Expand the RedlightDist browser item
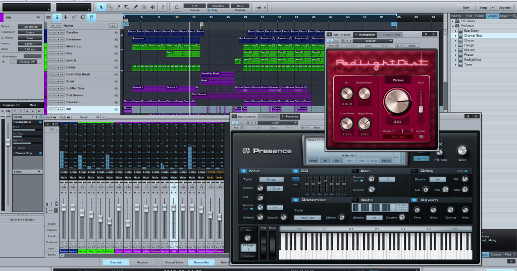This screenshot has height=271, width=517. click(x=456, y=60)
